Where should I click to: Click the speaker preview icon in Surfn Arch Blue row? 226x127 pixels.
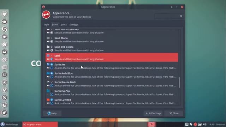pyautogui.click(x=48, y=77)
